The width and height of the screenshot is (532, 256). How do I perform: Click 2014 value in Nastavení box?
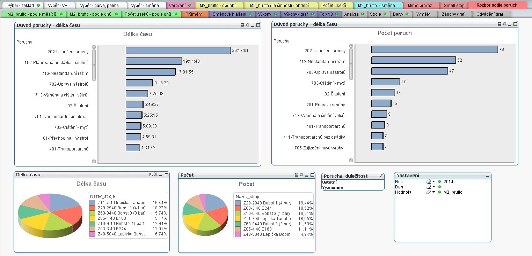448,181
